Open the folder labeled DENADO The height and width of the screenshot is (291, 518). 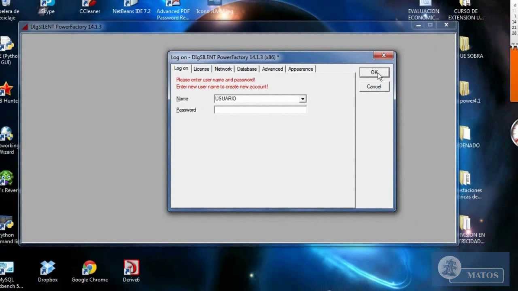point(469,137)
